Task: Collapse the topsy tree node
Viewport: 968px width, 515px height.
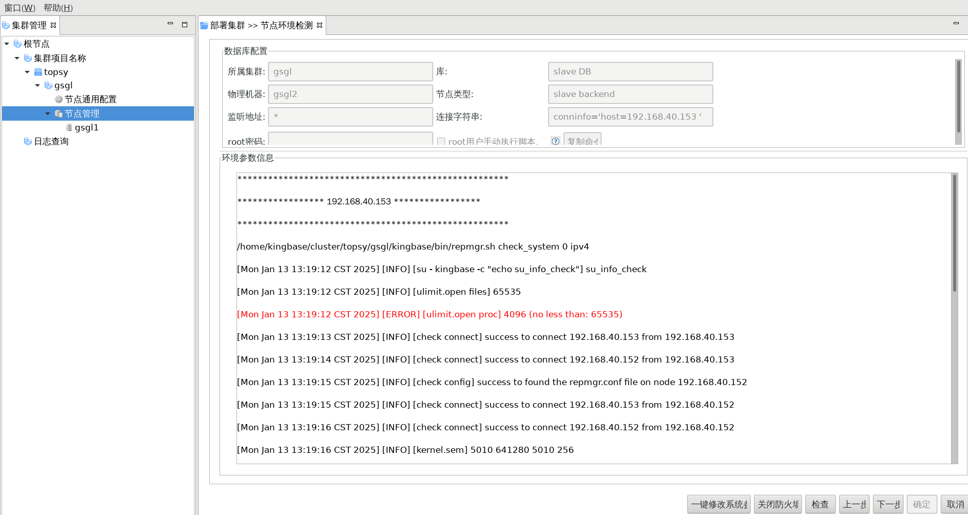Action: point(27,72)
